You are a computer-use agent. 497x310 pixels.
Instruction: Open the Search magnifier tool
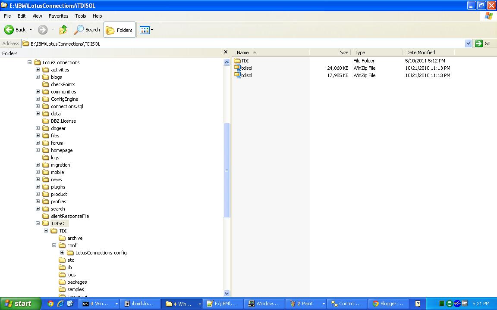87,30
